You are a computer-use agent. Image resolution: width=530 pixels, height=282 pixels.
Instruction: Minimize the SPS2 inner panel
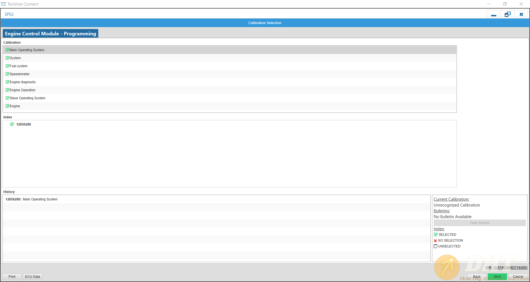tap(494, 14)
